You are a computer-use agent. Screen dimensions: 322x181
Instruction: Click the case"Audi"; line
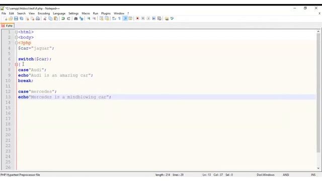[32, 70]
